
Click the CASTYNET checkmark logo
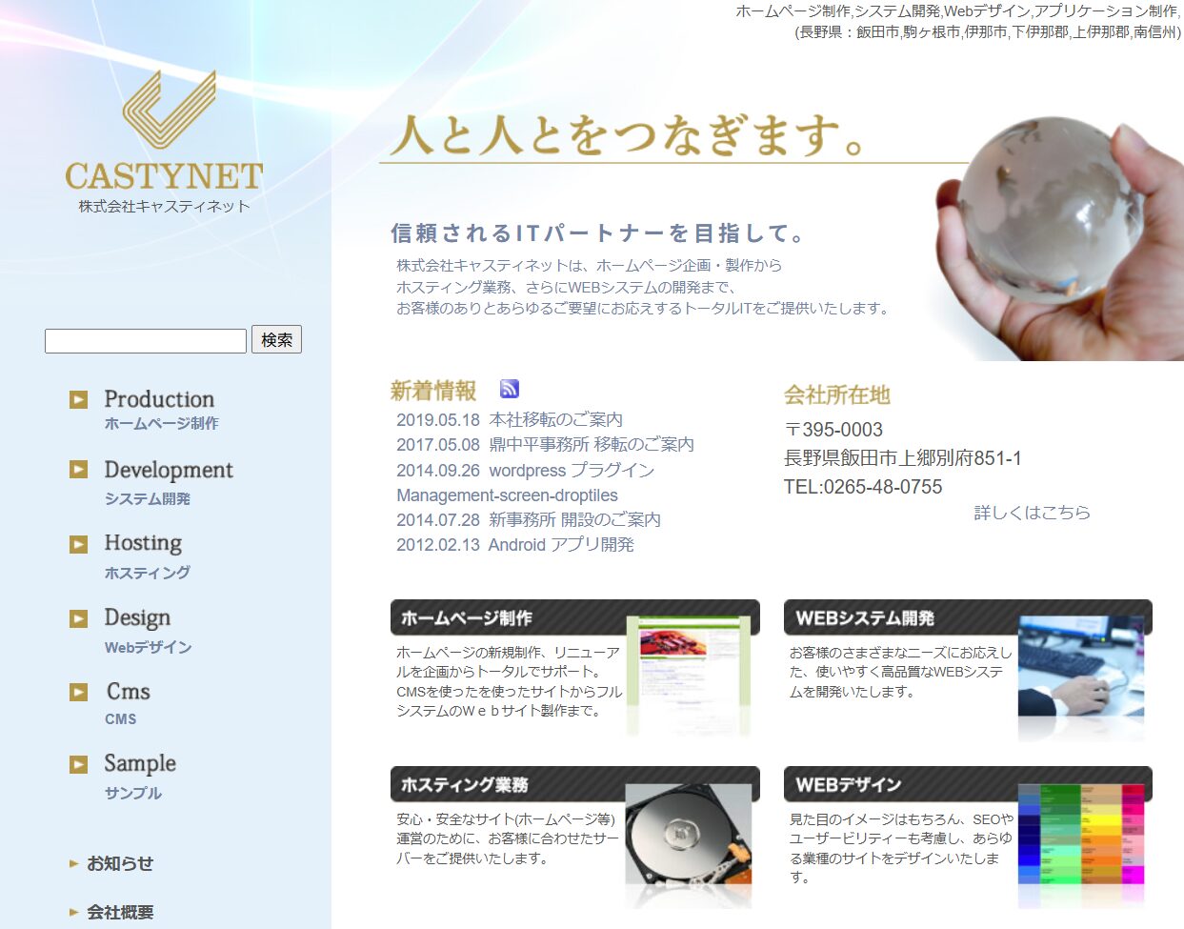pyautogui.click(x=169, y=110)
